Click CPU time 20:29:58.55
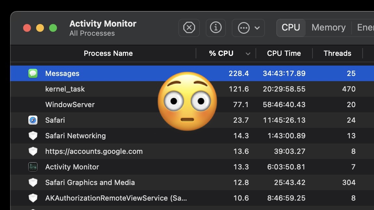Image resolution: width=374 pixels, height=210 pixels. (x=284, y=89)
